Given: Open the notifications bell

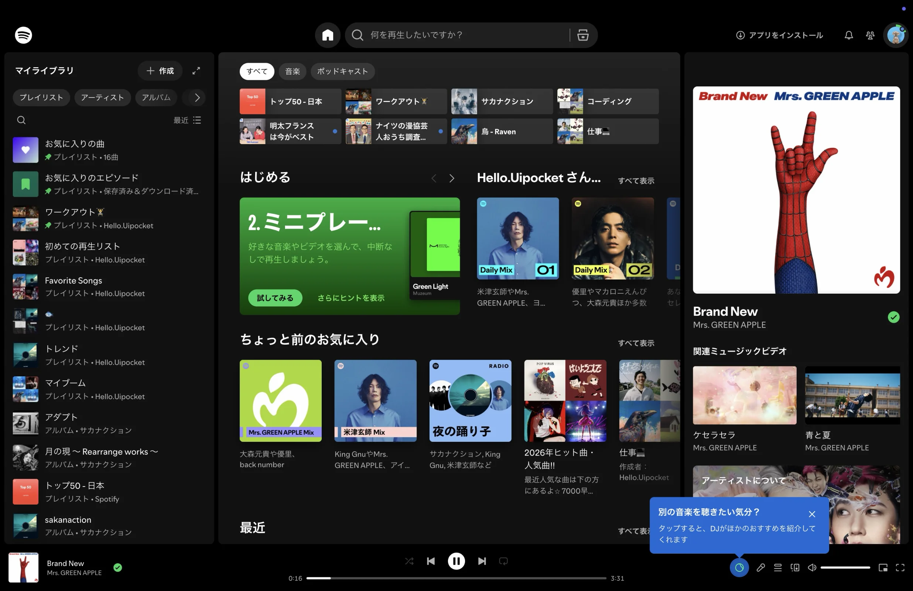Looking at the screenshot, I should click(x=849, y=35).
